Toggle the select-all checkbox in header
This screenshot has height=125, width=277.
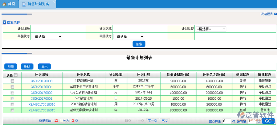coord(16,75)
